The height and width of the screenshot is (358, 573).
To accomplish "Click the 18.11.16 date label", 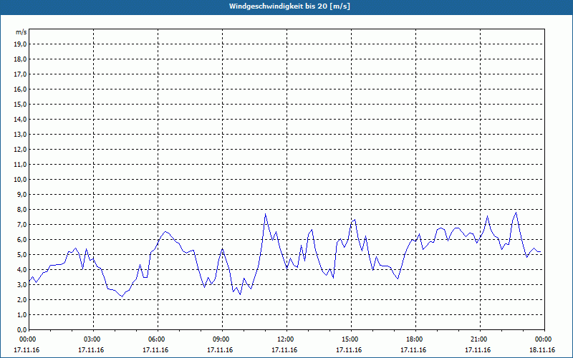I will [x=542, y=350].
